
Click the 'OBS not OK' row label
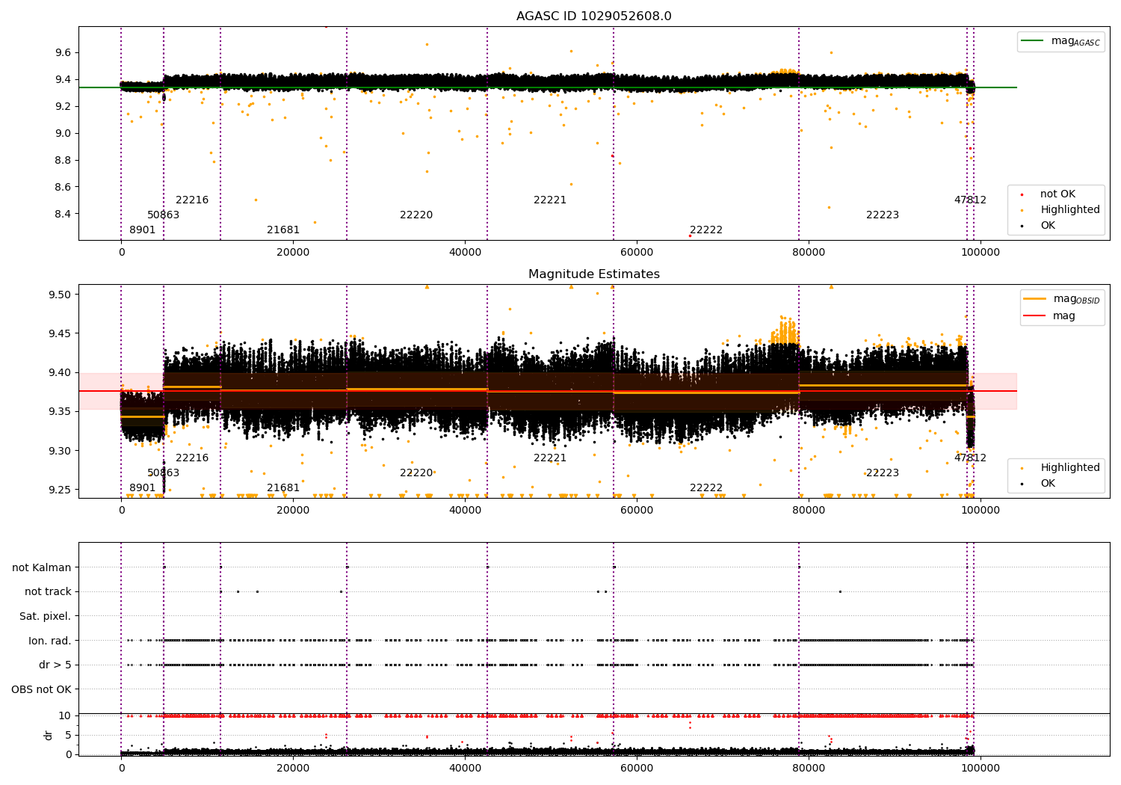41,690
